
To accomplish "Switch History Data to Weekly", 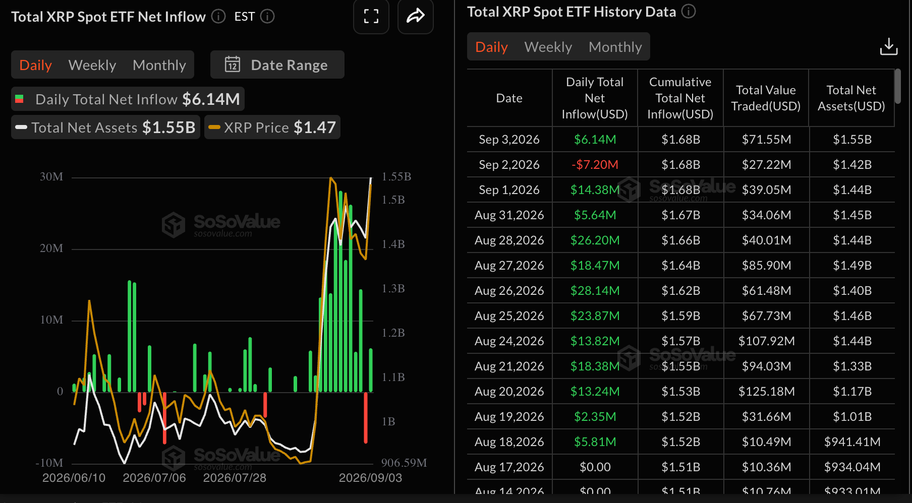I will (548, 47).
